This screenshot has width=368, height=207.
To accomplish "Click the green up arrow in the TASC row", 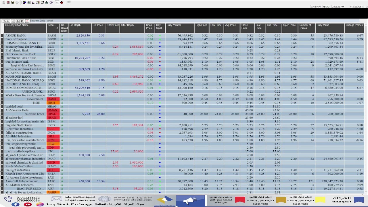I will coord(160,181).
